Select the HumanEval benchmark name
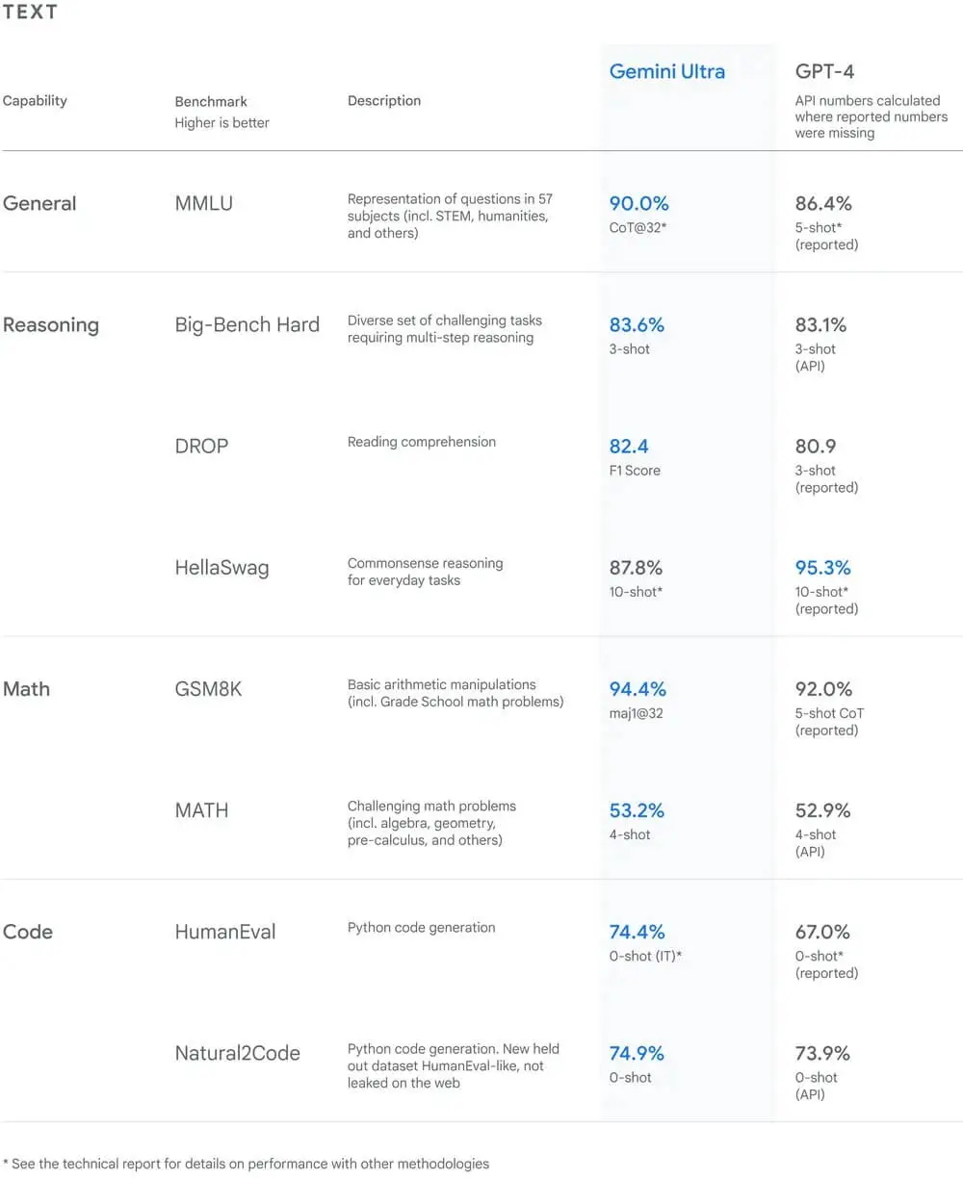The width and height of the screenshot is (963, 1179). [225, 932]
